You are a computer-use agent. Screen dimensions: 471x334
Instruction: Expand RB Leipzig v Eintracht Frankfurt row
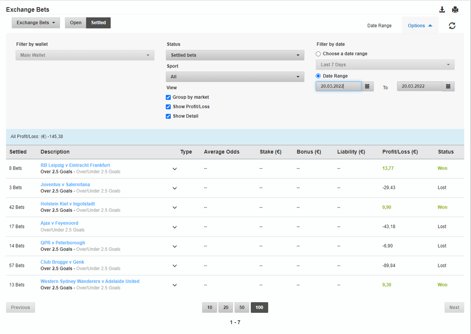coord(175,169)
